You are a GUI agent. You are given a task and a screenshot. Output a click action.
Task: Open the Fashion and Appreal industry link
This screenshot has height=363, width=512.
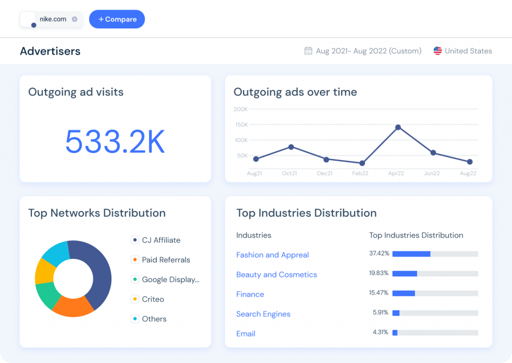pyautogui.click(x=272, y=255)
